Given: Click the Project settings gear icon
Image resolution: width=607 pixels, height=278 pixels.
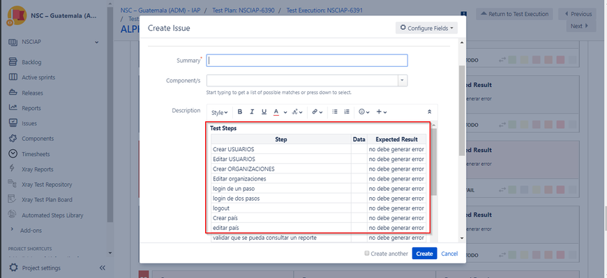Looking at the screenshot, I should (13, 268).
